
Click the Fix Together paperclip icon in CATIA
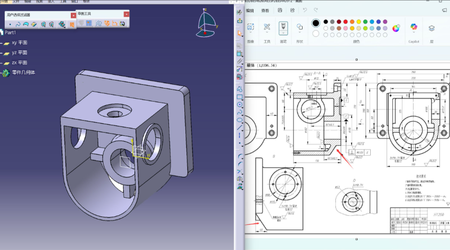pyautogui.click(x=239, y=61)
